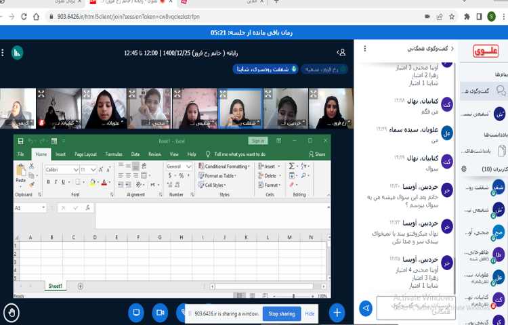The image size is (508, 325).
Task: Click Increase Font Size icon
Action: pyautogui.click(x=101, y=169)
